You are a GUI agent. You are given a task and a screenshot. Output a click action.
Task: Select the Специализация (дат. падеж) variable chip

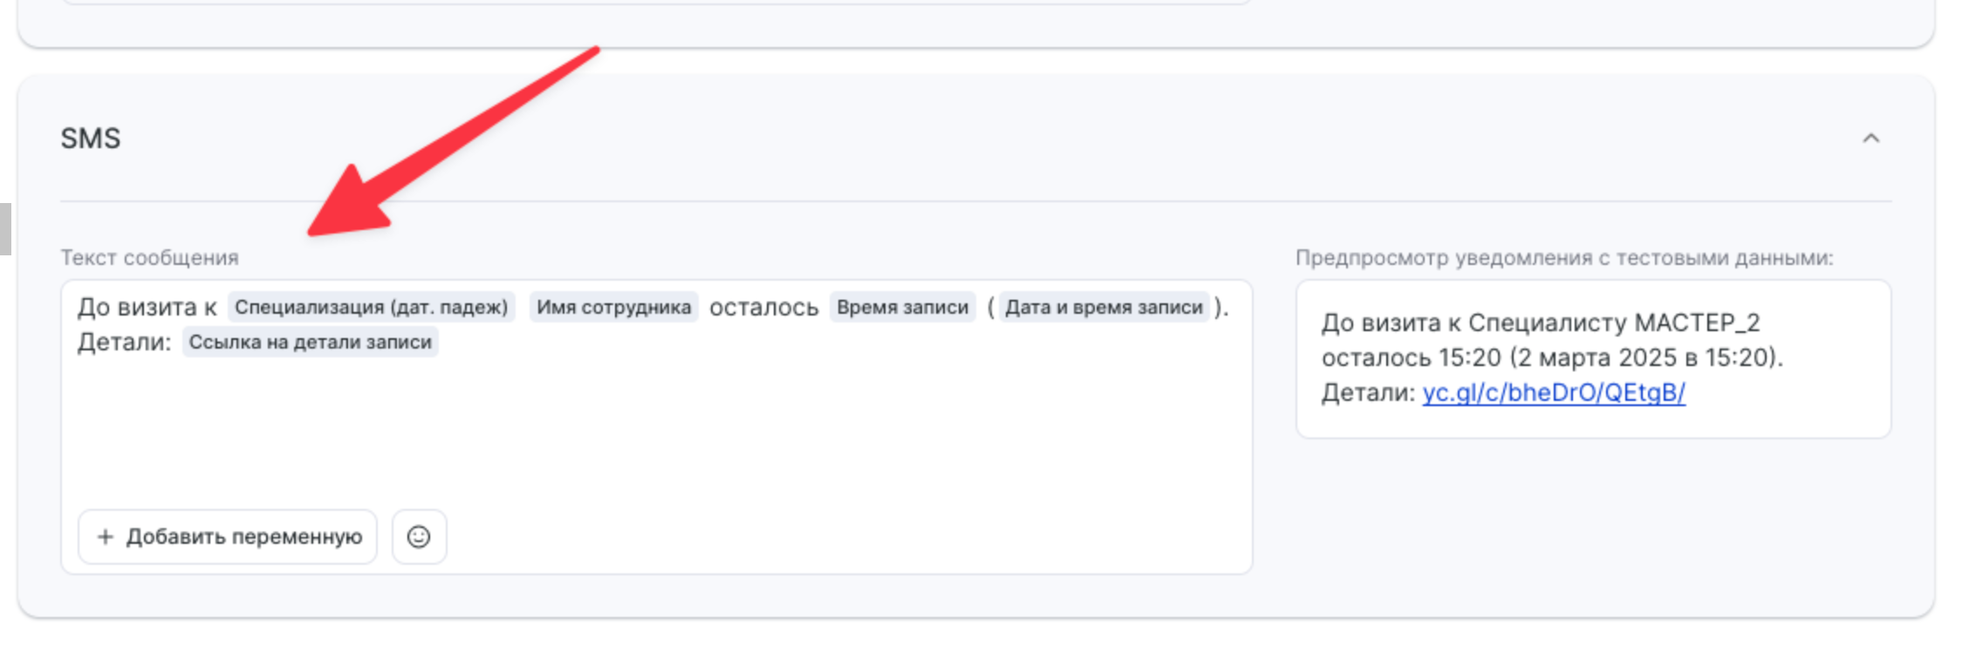[371, 308]
